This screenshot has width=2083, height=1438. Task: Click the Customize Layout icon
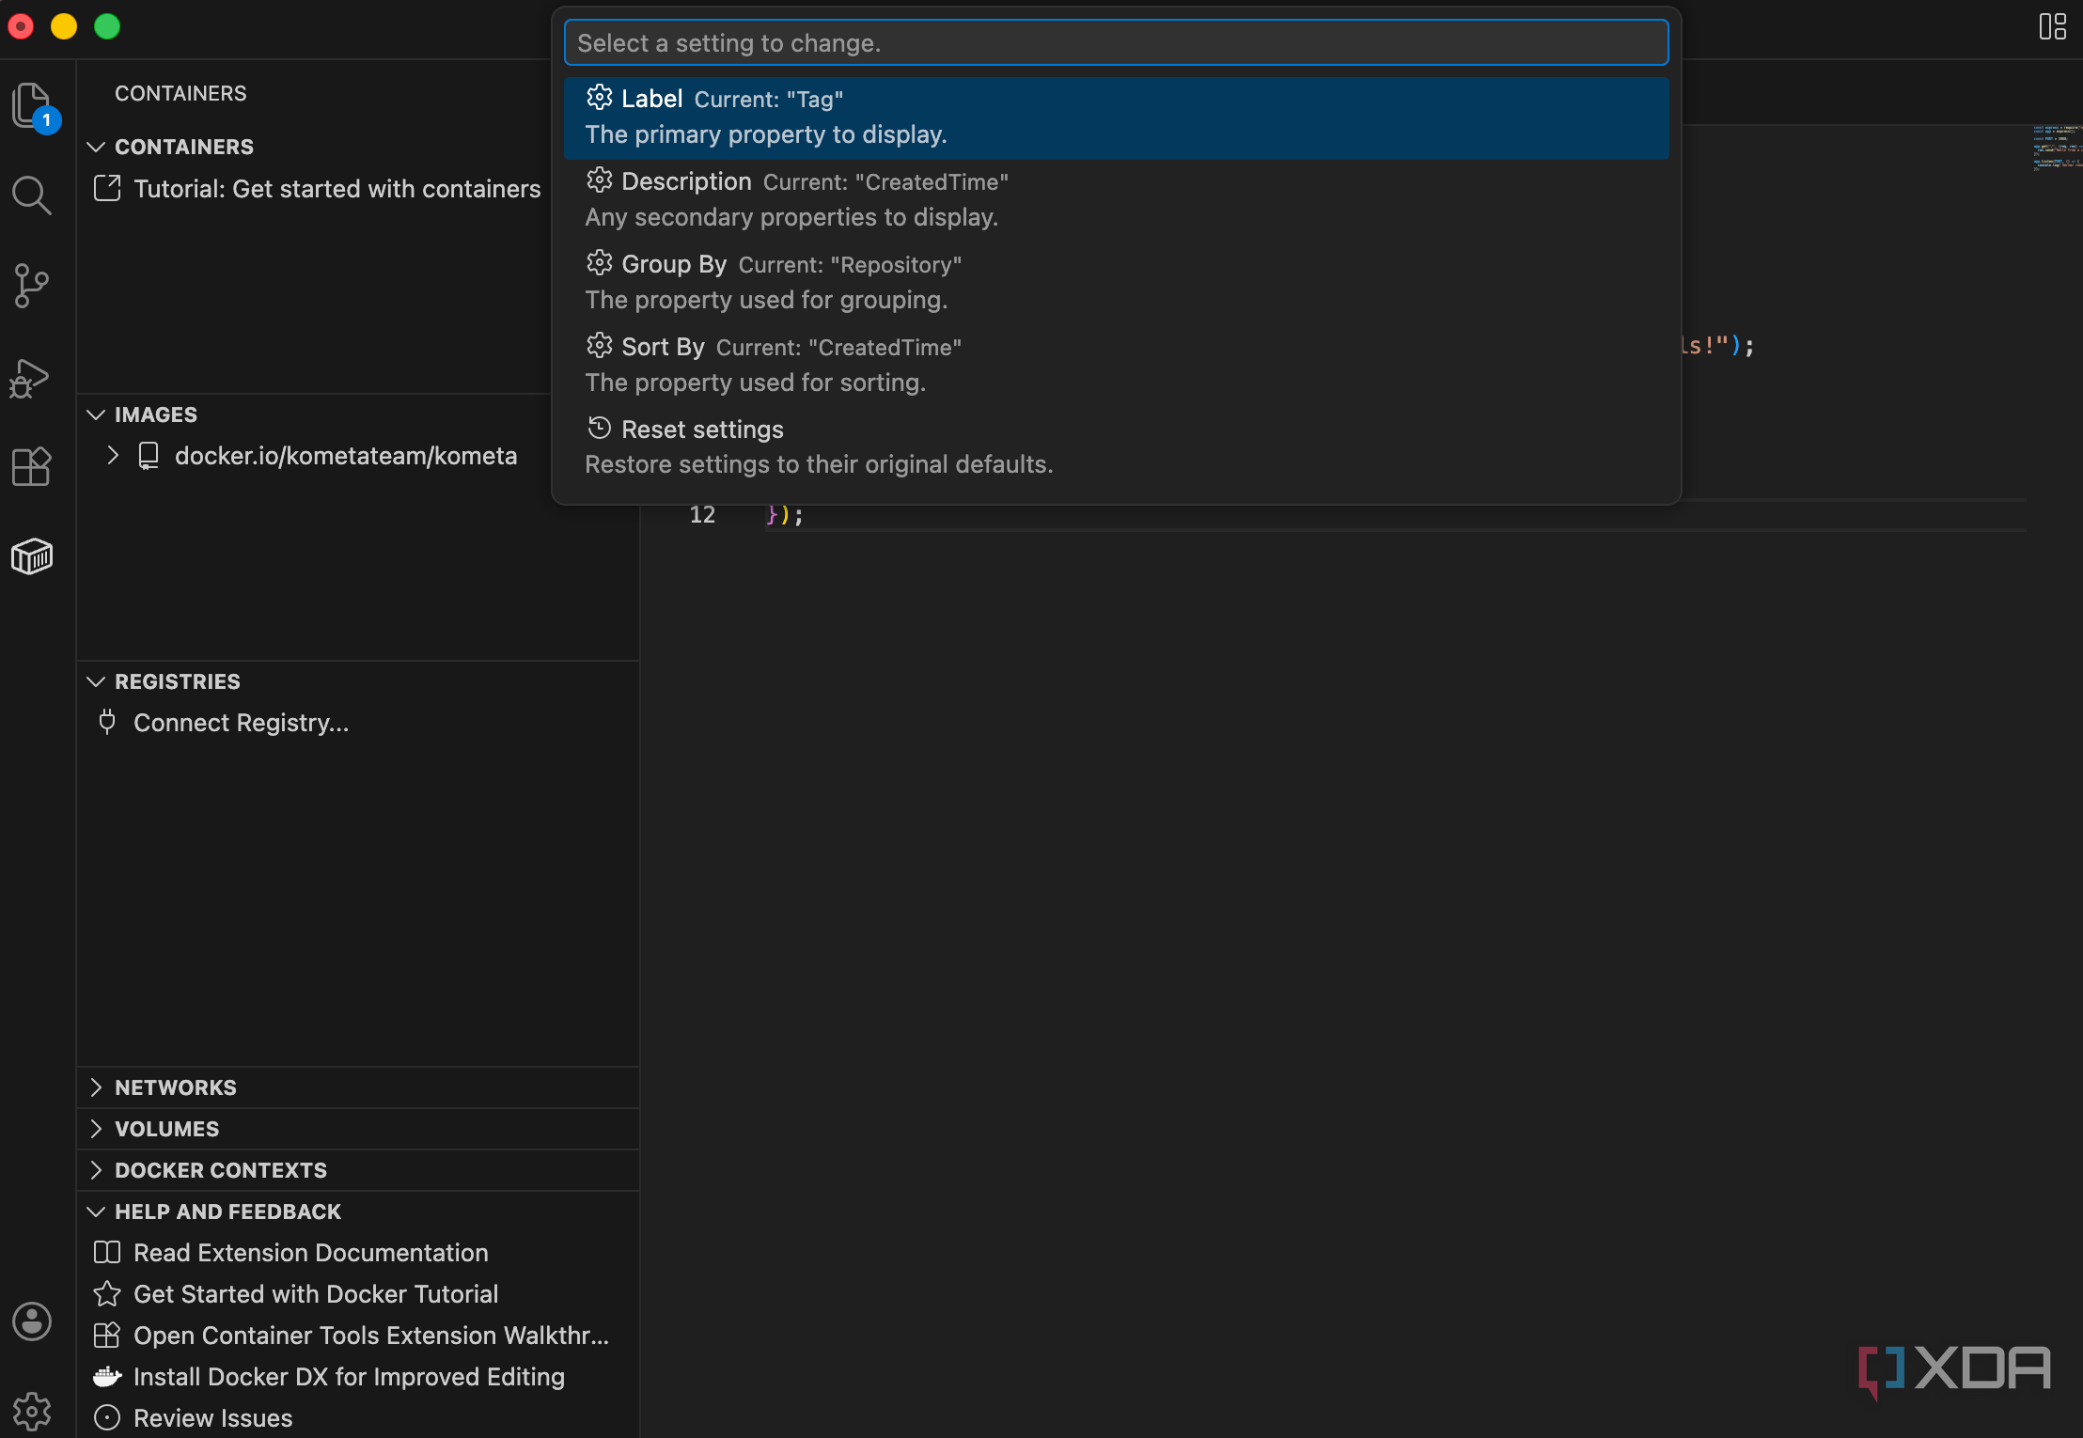pyautogui.click(x=2052, y=26)
